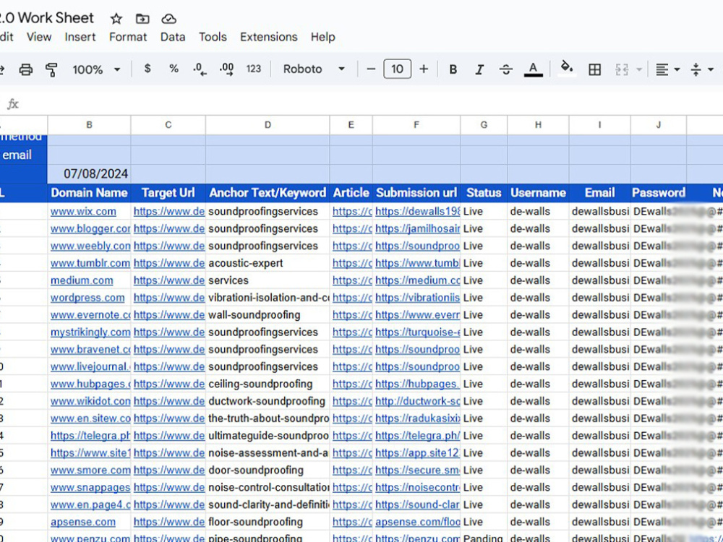Open the text color picker
Image resolution: width=723 pixels, height=542 pixels.
533,69
